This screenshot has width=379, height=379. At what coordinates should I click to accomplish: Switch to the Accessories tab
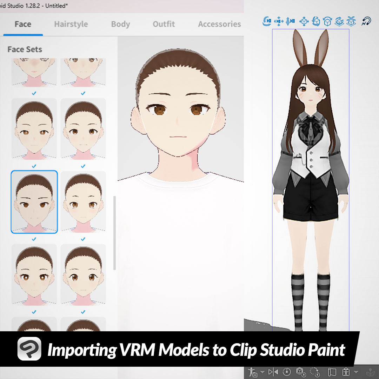click(x=219, y=24)
